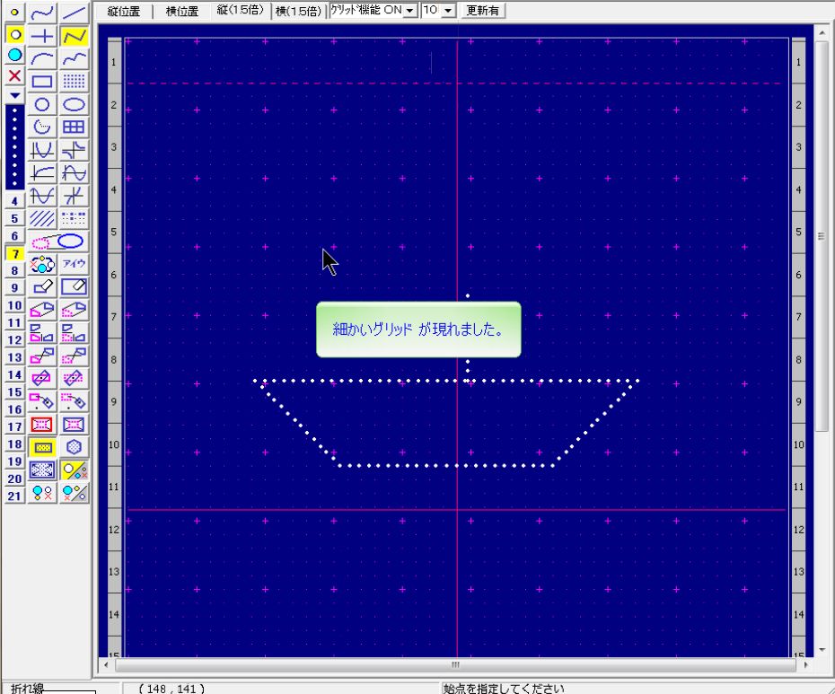This screenshot has width=835, height=694.
Task: Select the diagonal hatching fill tool
Action: pyautogui.click(x=42, y=218)
